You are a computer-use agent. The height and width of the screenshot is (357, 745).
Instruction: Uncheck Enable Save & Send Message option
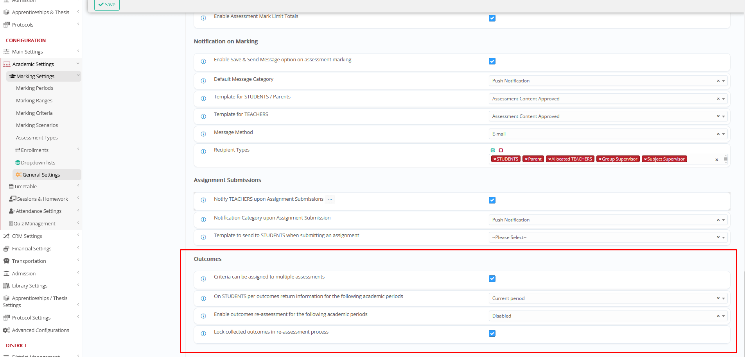pyautogui.click(x=492, y=61)
